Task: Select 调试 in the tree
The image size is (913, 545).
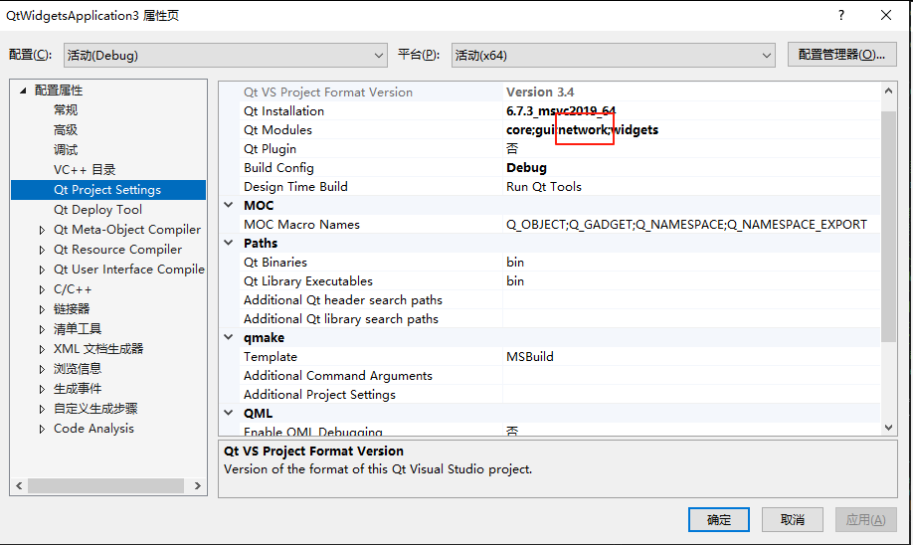Action: tap(66, 149)
